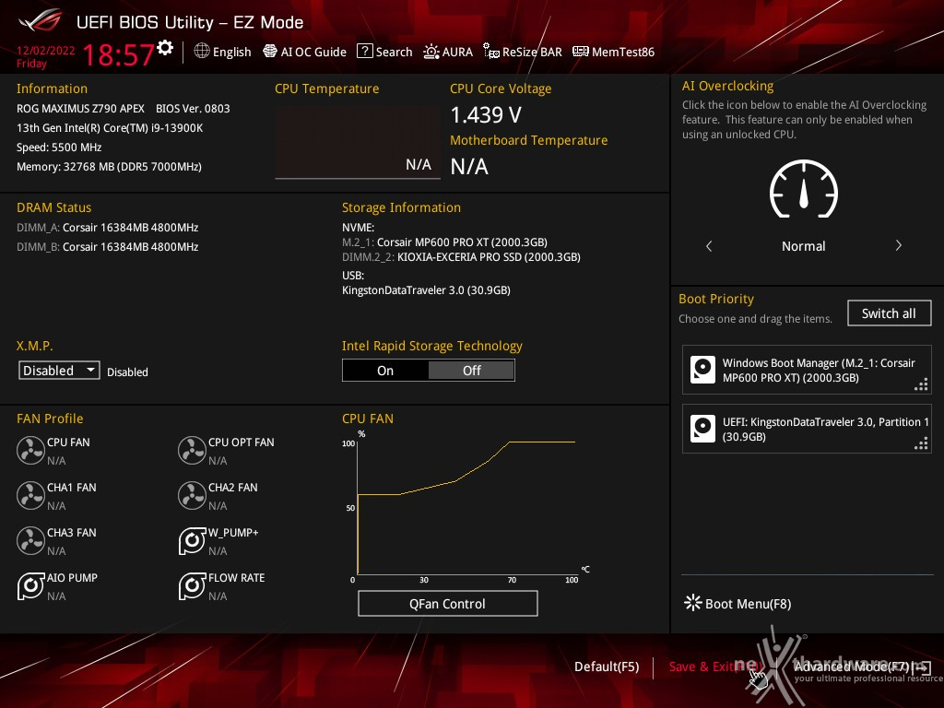Click the Windows Boot Manager drag handle
The image size is (944, 708).
tap(921, 384)
